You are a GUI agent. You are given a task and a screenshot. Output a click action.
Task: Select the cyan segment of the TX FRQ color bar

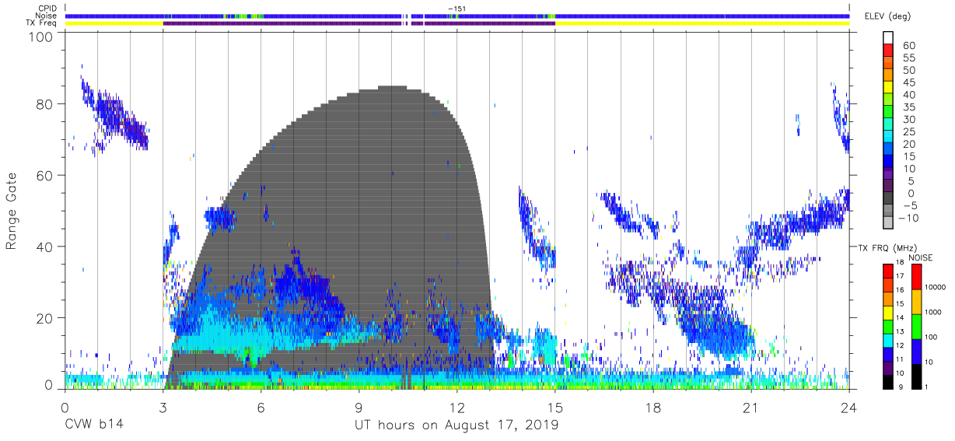(888, 342)
